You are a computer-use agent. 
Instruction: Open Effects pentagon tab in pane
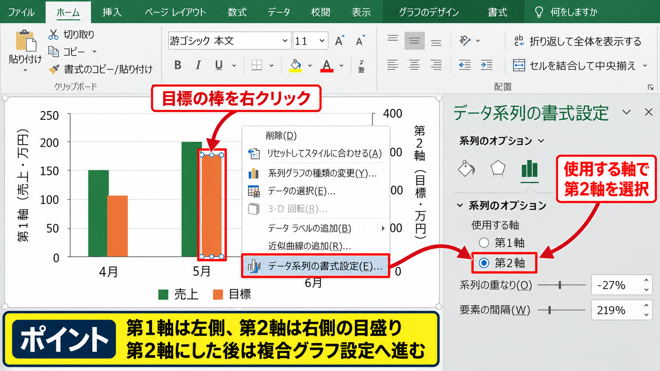(498, 169)
